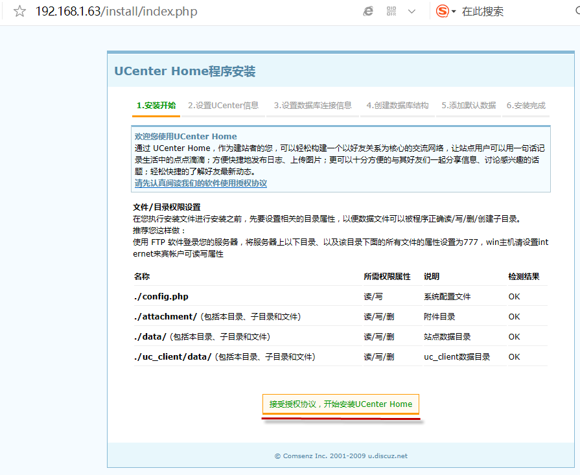The height and width of the screenshot is (475, 580).
Task: Click 读/写/删 permission for ./attachment/
Action: [x=379, y=317]
